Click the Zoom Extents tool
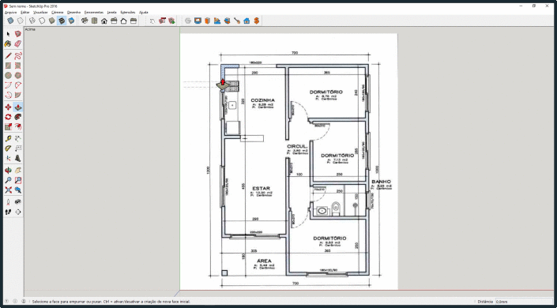 pyautogui.click(x=8, y=190)
